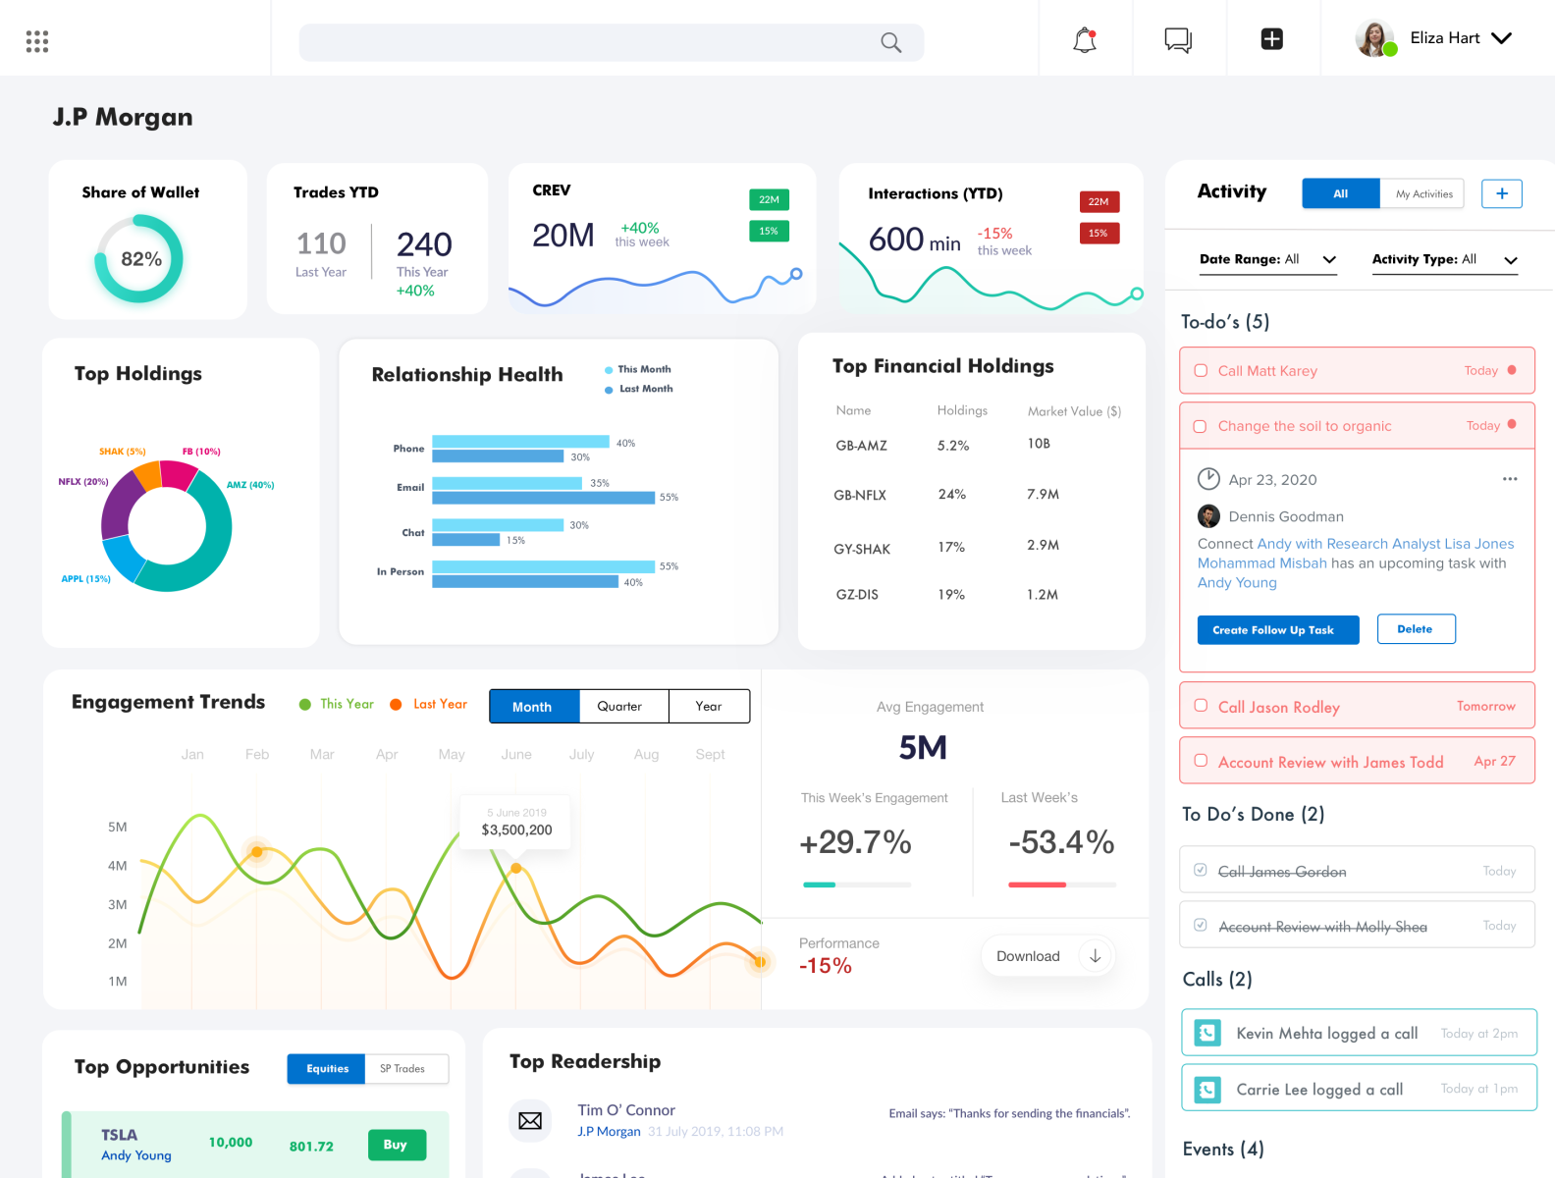The width and height of the screenshot is (1555, 1178).
Task: Toggle the This Year legend dot
Action: click(x=305, y=704)
